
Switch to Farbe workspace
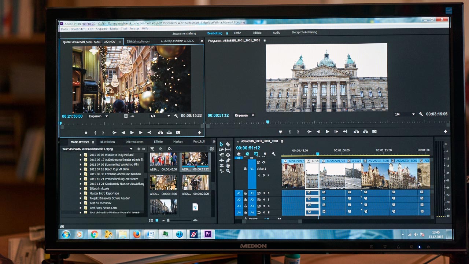tap(237, 33)
